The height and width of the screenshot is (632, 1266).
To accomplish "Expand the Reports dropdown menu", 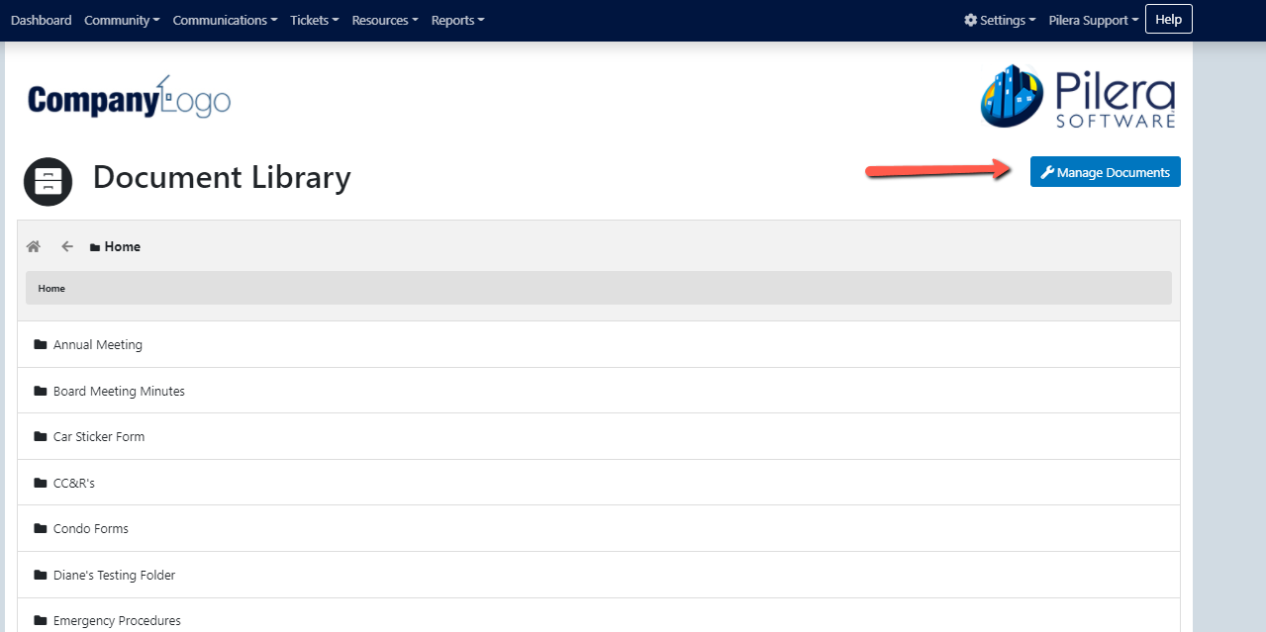I will (x=457, y=20).
